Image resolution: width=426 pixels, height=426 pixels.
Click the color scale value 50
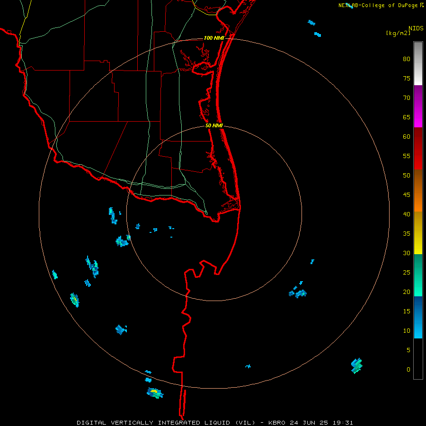(407, 176)
